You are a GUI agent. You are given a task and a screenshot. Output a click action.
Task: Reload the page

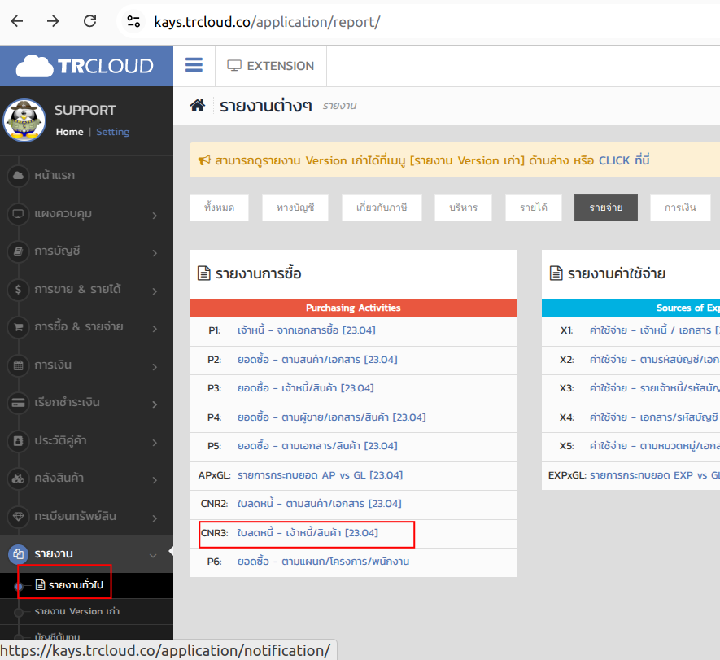tap(90, 21)
